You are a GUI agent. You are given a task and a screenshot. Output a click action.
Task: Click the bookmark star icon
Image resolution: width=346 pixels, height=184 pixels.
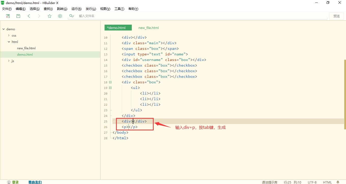click(50, 16)
